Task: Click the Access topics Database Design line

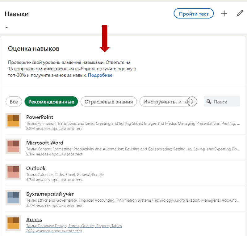Action: coord(74,226)
